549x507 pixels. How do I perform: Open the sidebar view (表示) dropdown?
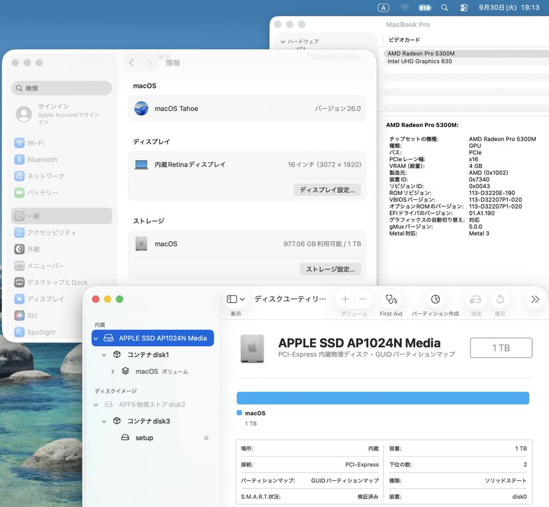tap(236, 300)
